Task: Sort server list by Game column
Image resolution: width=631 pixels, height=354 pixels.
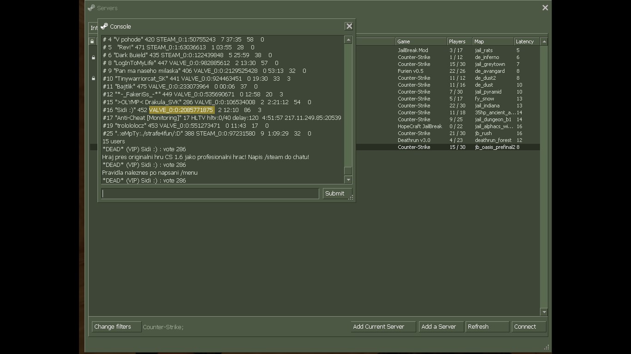Action: 421,41
